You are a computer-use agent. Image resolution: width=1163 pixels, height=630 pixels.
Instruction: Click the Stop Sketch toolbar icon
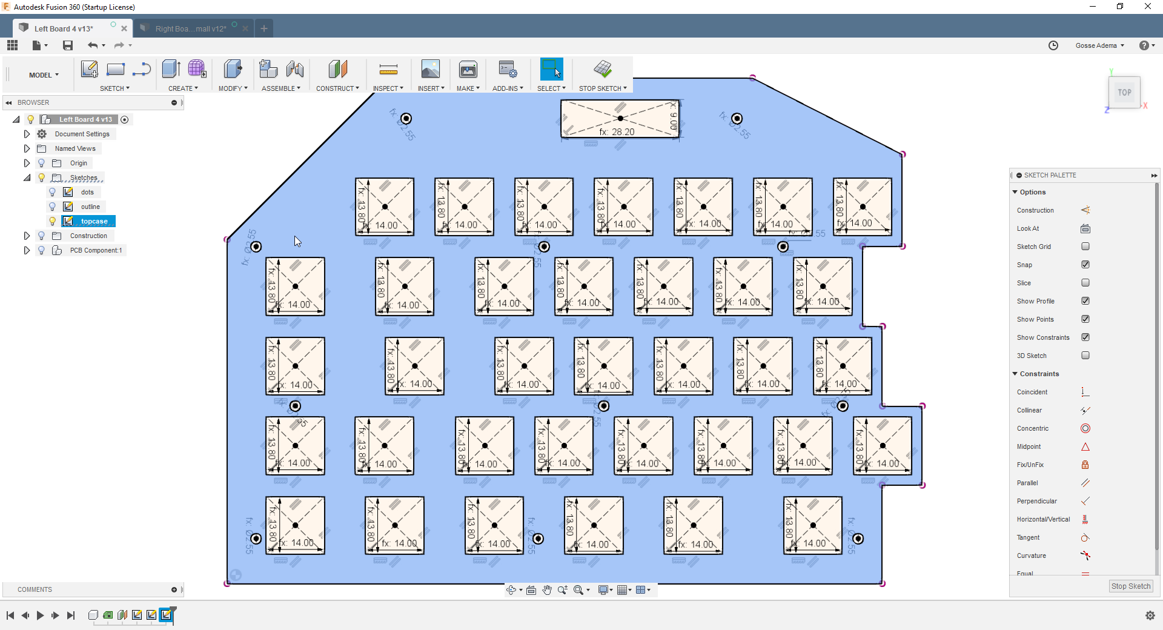pyautogui.click(x=603, y=69)
